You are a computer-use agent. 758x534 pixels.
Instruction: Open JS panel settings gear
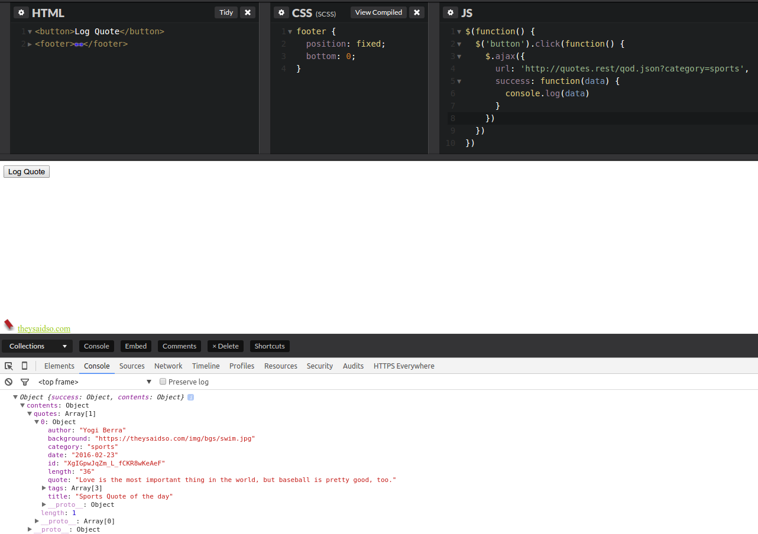click(451, 13)
